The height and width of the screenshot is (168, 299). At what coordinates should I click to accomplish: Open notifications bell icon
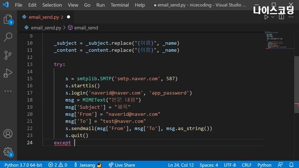pyautogui.click(x=291, y=165)
